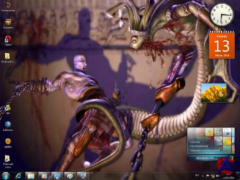240x180 pixels.
Task: Show hidden tray icons arrow
Action: 203,176
